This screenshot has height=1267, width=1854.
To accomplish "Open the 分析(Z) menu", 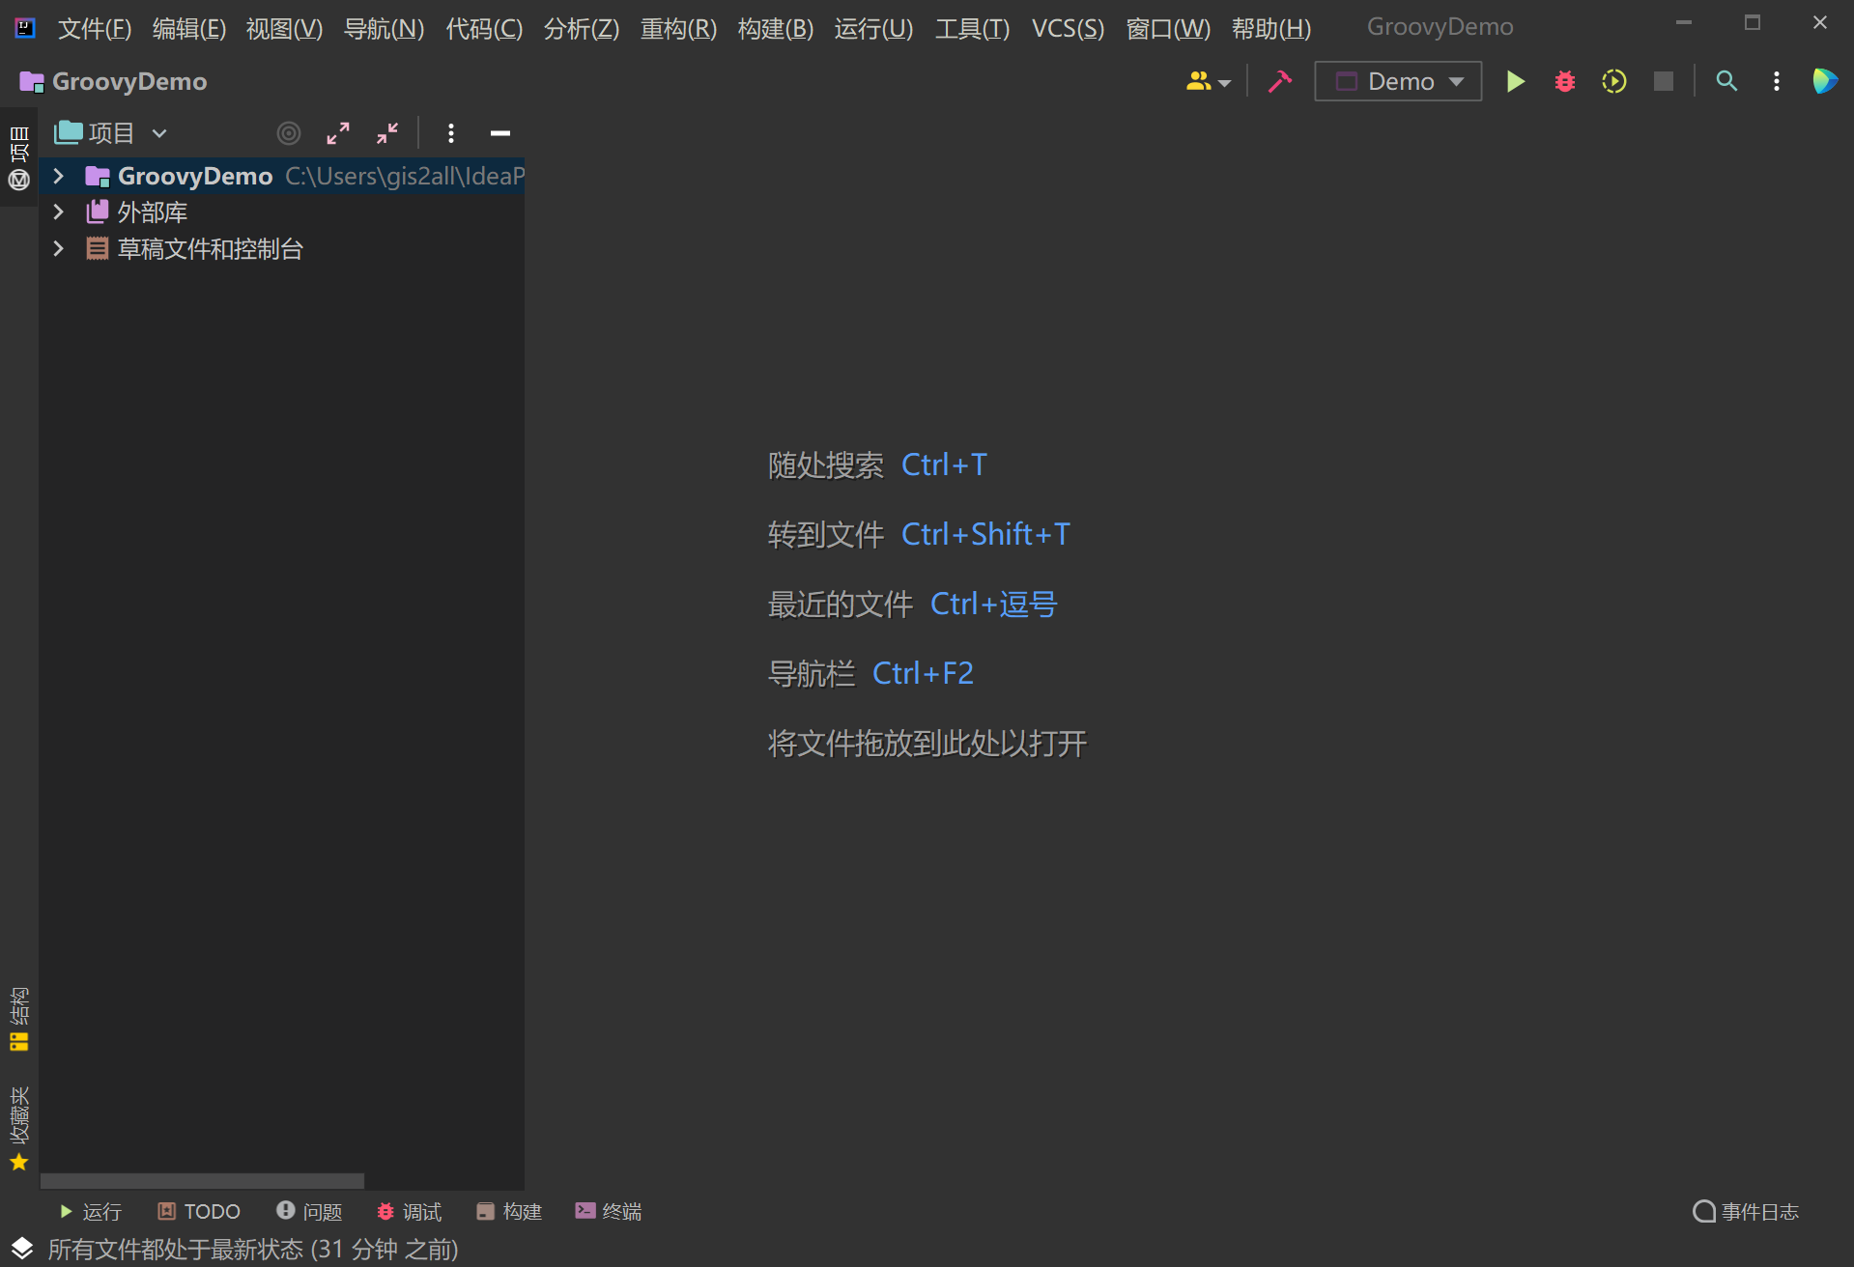I will pyautogui.click(x=581, y=28).
